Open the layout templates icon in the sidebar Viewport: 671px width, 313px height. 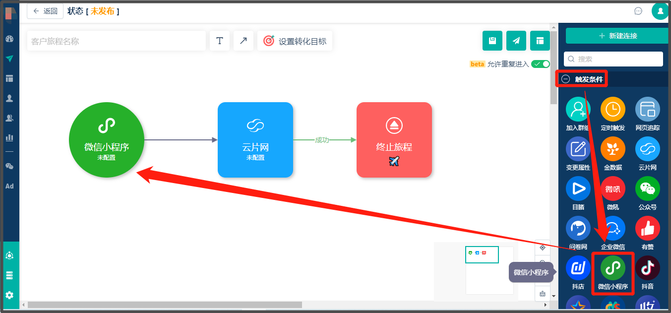pos(9,78)
